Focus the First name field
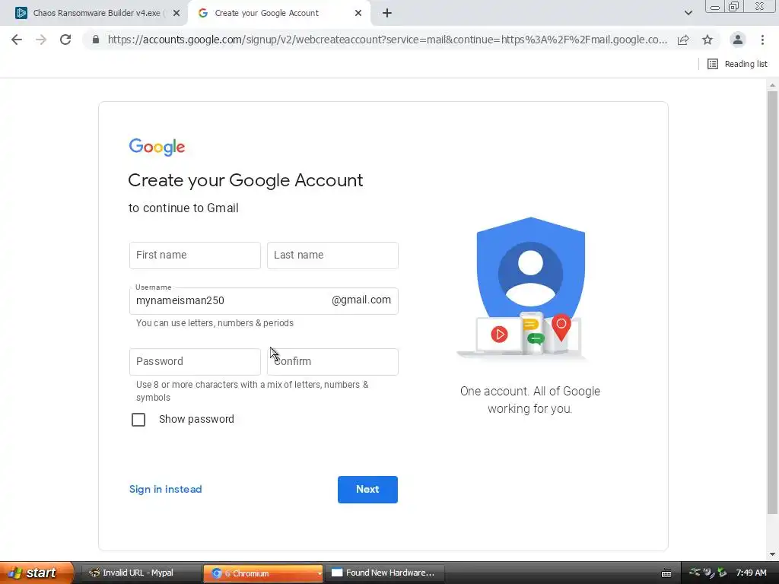This screenshot has width=779, height=584. pyautogui.click(x=195, y=255)
